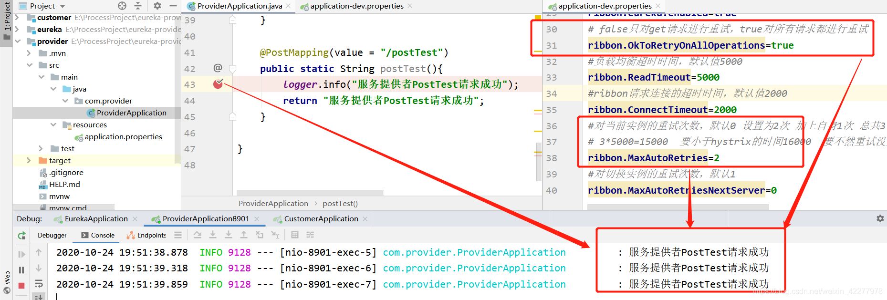Collapse the provider module node
Image resolution: width=887 pixels, height=300 pixels.
click(x=17, y=41)
